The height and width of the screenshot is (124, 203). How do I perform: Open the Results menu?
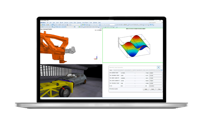click(62, 23)
